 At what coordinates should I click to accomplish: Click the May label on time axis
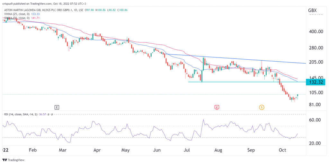[x=126, y=151]
